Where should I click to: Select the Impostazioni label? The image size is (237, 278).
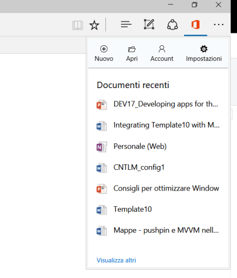coord(204,58)
